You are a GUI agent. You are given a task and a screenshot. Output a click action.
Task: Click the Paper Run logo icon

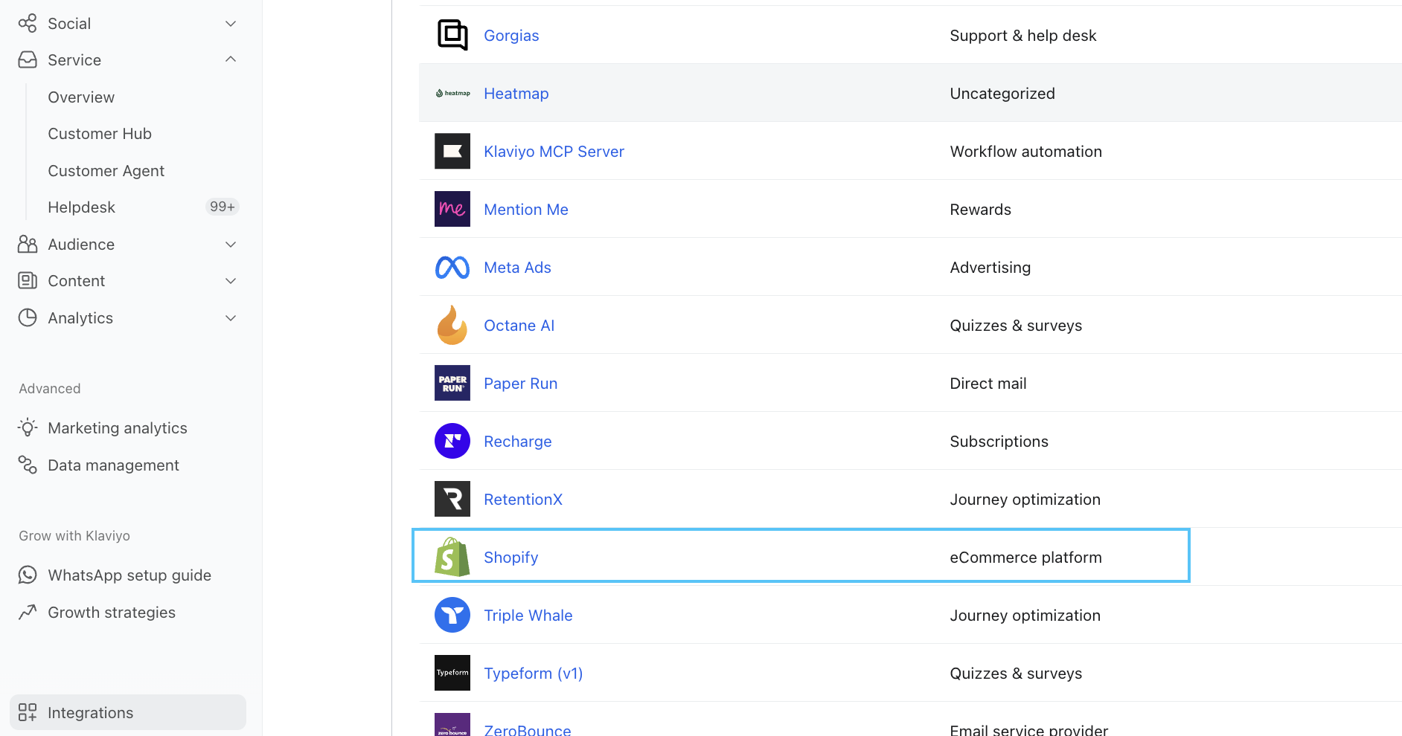(452, 383)
